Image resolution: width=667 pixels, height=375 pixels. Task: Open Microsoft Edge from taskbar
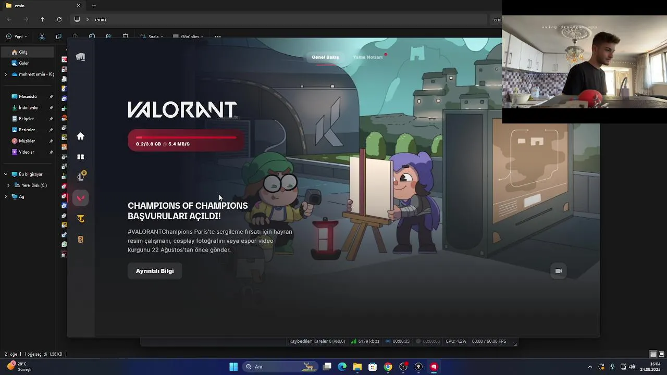coord(342,367)
